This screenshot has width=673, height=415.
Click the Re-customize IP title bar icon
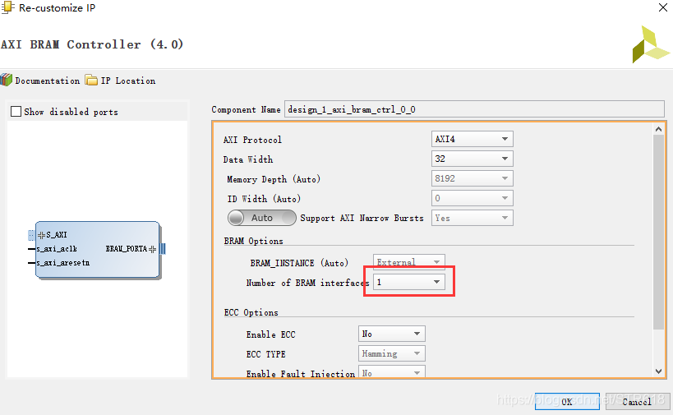[x=7, y=7]
